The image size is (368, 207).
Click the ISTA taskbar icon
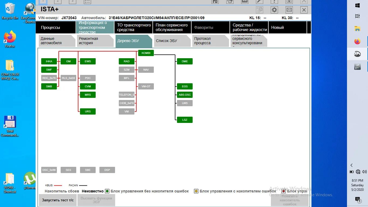click(x=357, y=67)
